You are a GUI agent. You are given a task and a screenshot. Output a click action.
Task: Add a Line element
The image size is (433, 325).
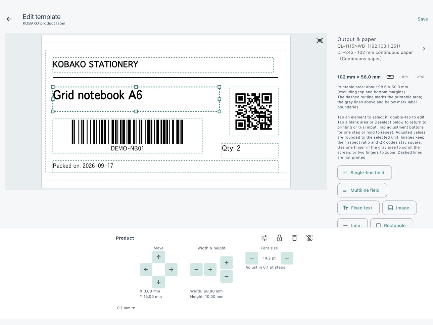coord(352,223)
